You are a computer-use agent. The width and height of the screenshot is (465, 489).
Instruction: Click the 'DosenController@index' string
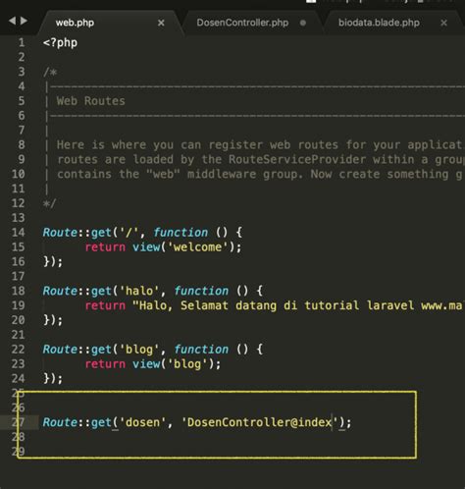coord(259,422)
